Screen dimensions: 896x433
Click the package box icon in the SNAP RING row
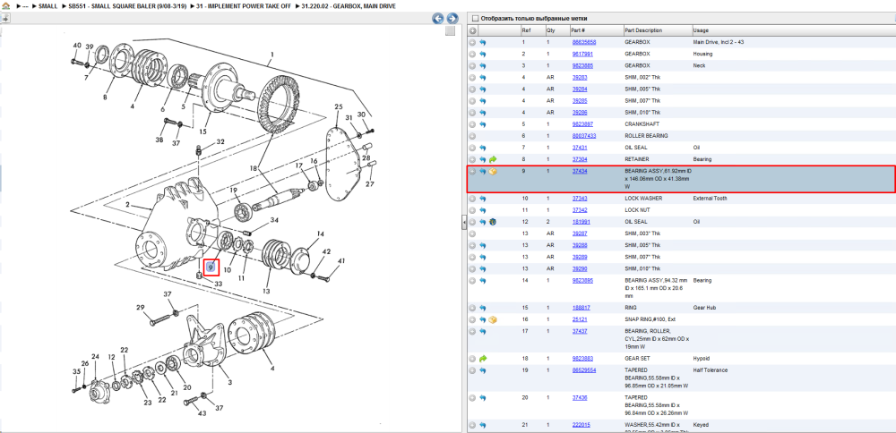tap(493, 319)
